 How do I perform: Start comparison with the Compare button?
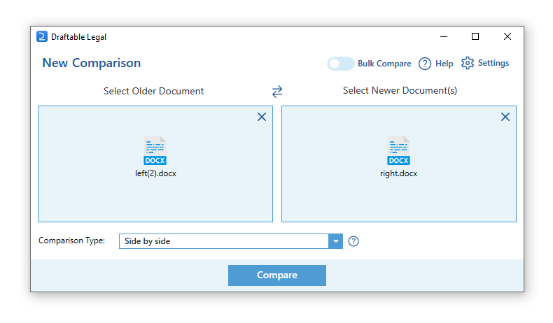277,275
